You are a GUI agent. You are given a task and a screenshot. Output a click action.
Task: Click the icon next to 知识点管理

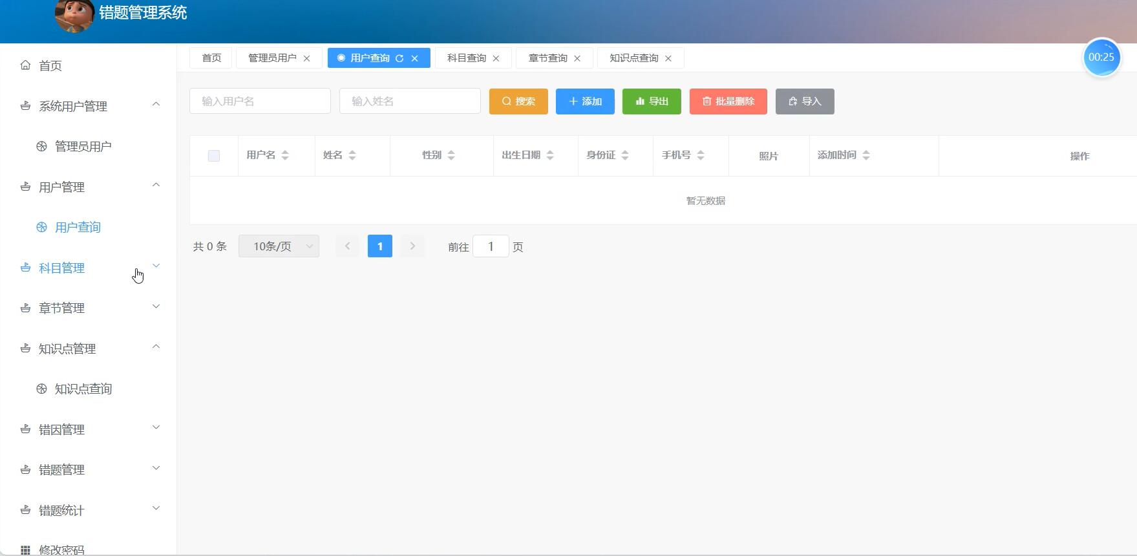25,348
